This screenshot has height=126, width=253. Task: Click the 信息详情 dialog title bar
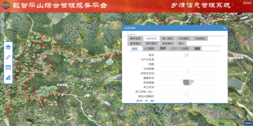coord(175,28)
